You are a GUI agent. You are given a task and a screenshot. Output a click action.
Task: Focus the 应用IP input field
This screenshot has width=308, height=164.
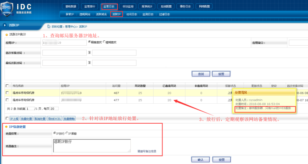[x=64, y=43]
